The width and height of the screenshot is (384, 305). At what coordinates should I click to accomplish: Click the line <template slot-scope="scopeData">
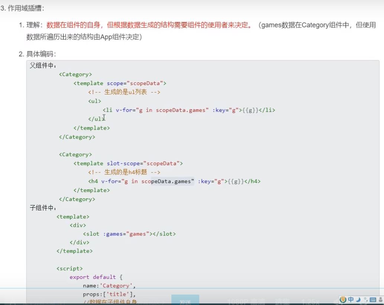(x=128, y=163)
